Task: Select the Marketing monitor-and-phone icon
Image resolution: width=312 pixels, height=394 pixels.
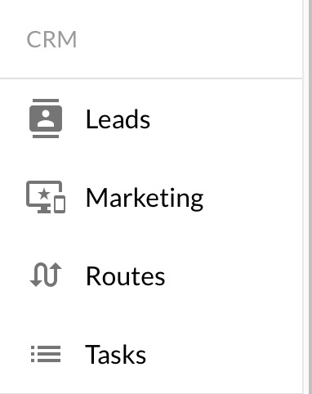Action: pos(46,197)
